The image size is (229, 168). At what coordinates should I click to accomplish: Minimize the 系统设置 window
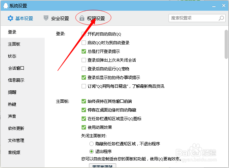click(214, 6)
